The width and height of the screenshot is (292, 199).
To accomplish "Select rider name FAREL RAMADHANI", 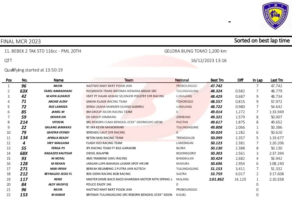I will point(58,91).
